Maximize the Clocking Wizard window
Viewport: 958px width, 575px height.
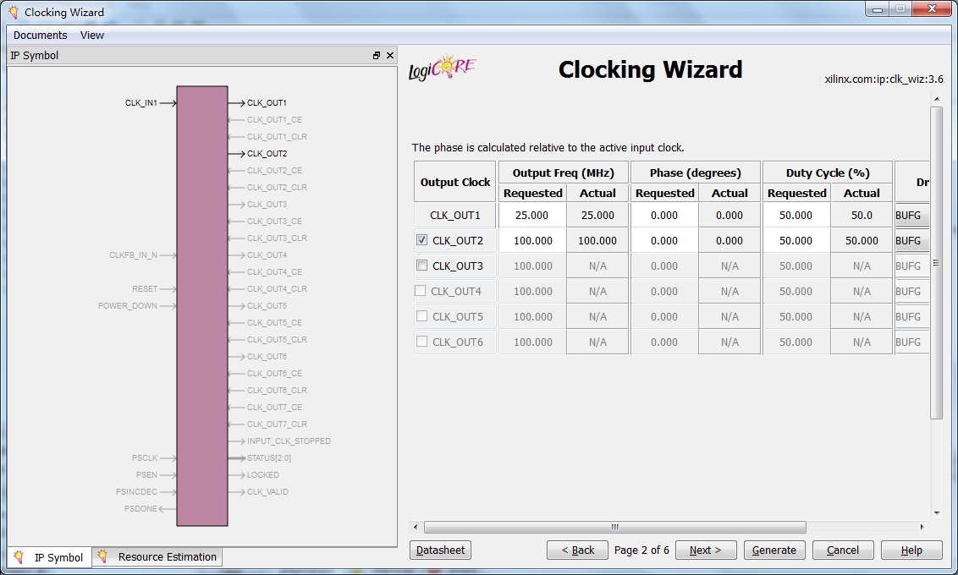tap(900, 9)
